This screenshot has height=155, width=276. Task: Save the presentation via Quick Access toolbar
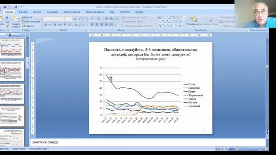tap(5, 7)
